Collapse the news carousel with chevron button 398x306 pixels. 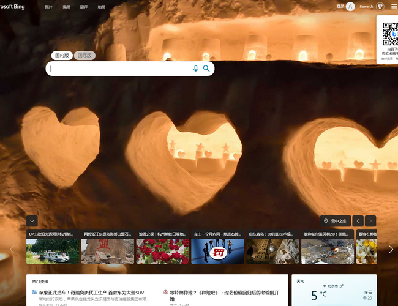(32, 221)
